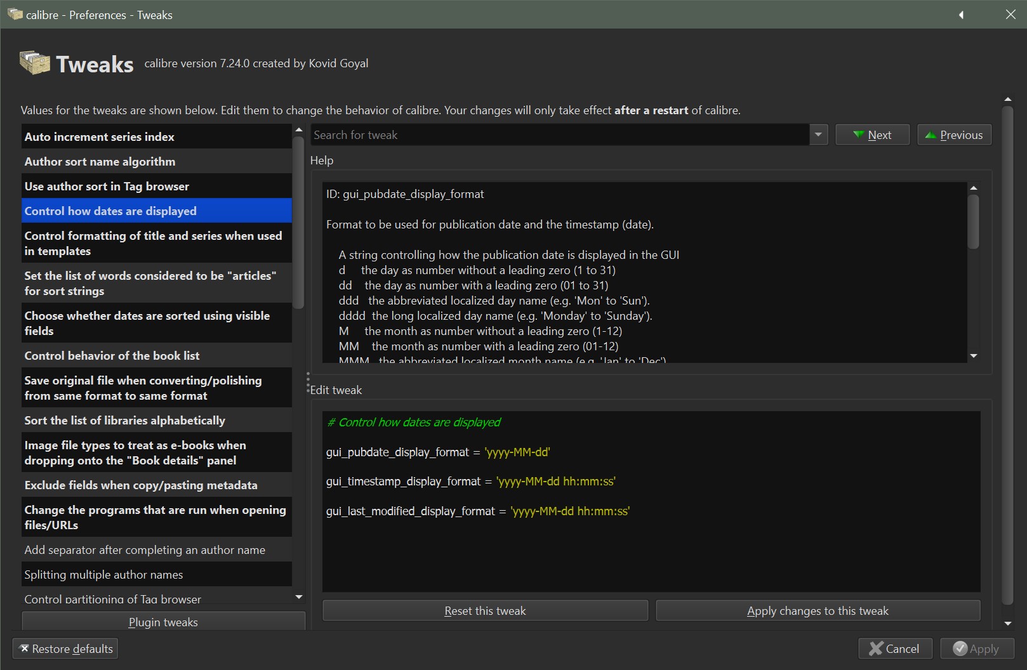Click the splitter handle beside Edit tweak
Screen dimensions: 1027x670
click(308, 383)
